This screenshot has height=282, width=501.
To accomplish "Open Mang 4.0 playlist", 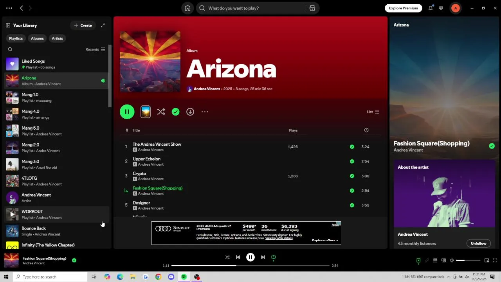I will [x=56, y=114].
